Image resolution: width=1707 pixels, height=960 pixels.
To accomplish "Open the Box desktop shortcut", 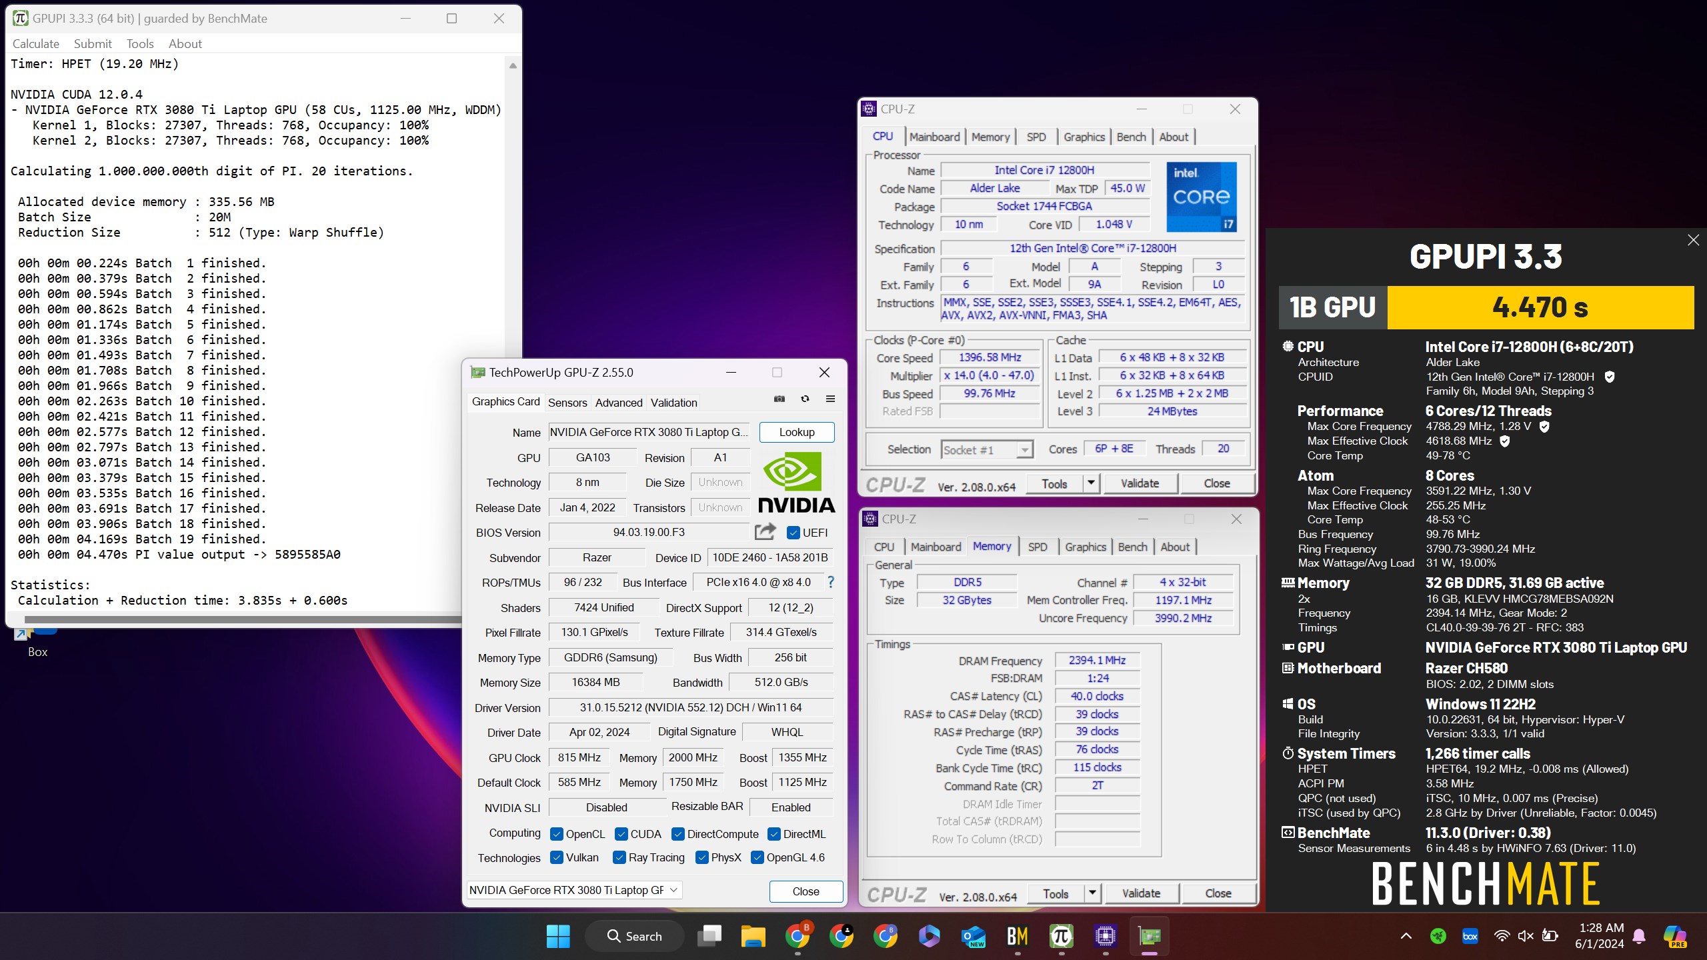I will (37, 643).
